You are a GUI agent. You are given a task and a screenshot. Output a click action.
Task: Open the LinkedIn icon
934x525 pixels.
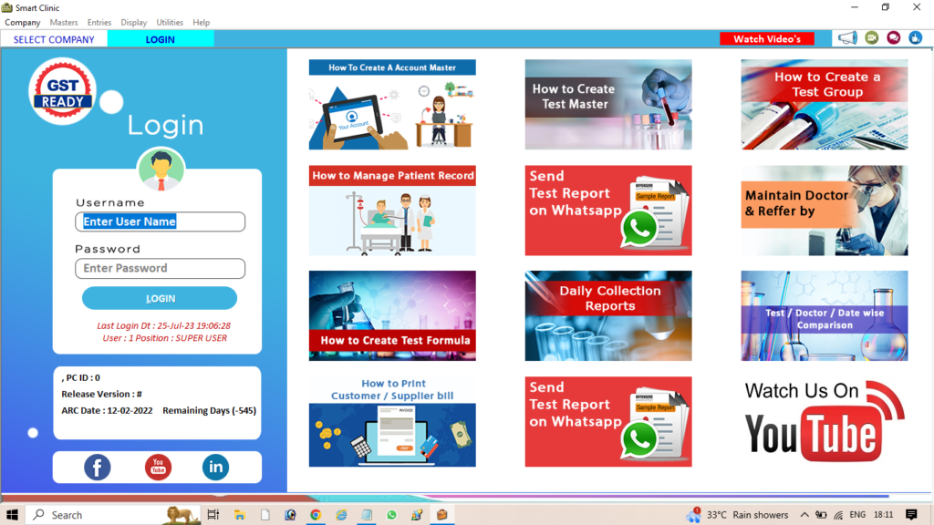pos(216,468)
